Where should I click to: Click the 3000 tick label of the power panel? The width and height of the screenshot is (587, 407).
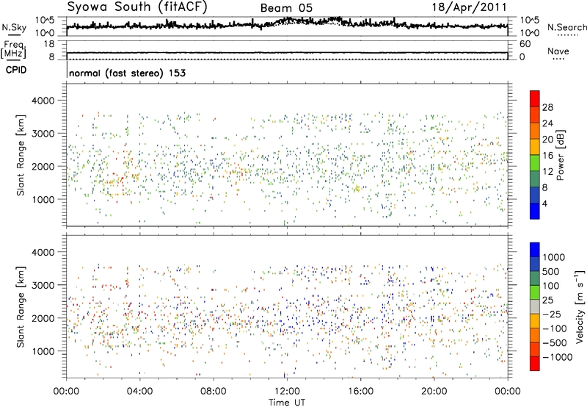click(43, 134)
